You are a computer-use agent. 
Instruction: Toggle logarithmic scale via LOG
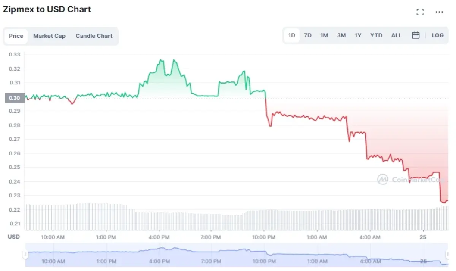pos(437,35)
